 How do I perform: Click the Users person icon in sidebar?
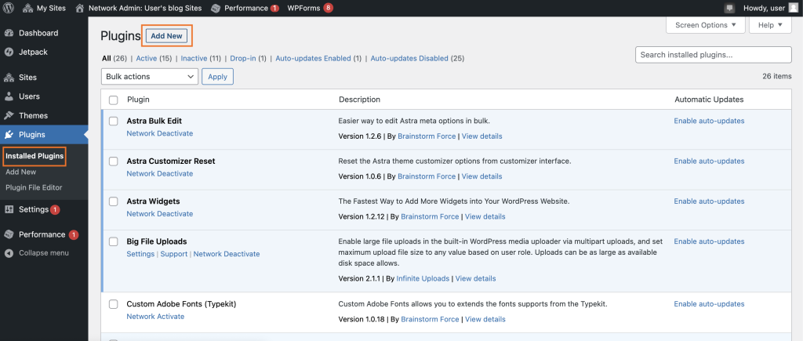coord(9,96)
